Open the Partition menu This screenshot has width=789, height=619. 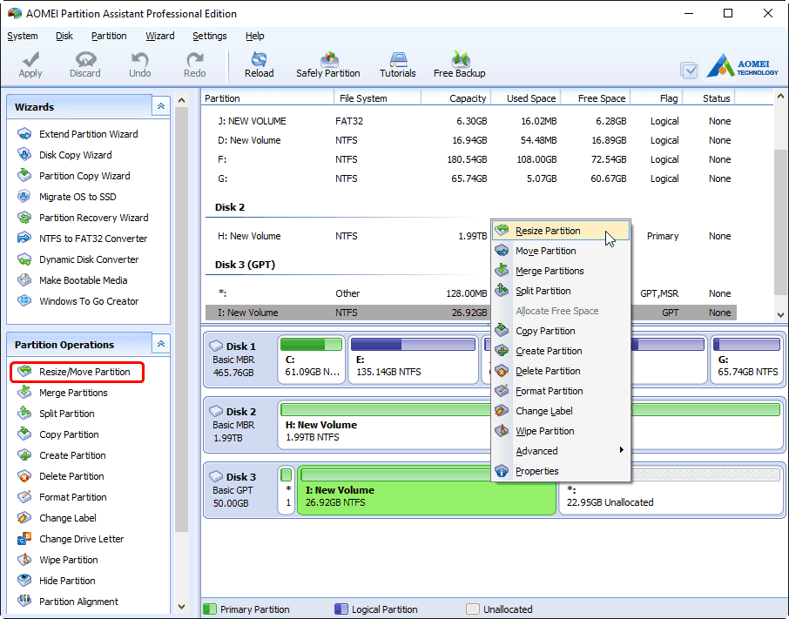coord(109,36)
